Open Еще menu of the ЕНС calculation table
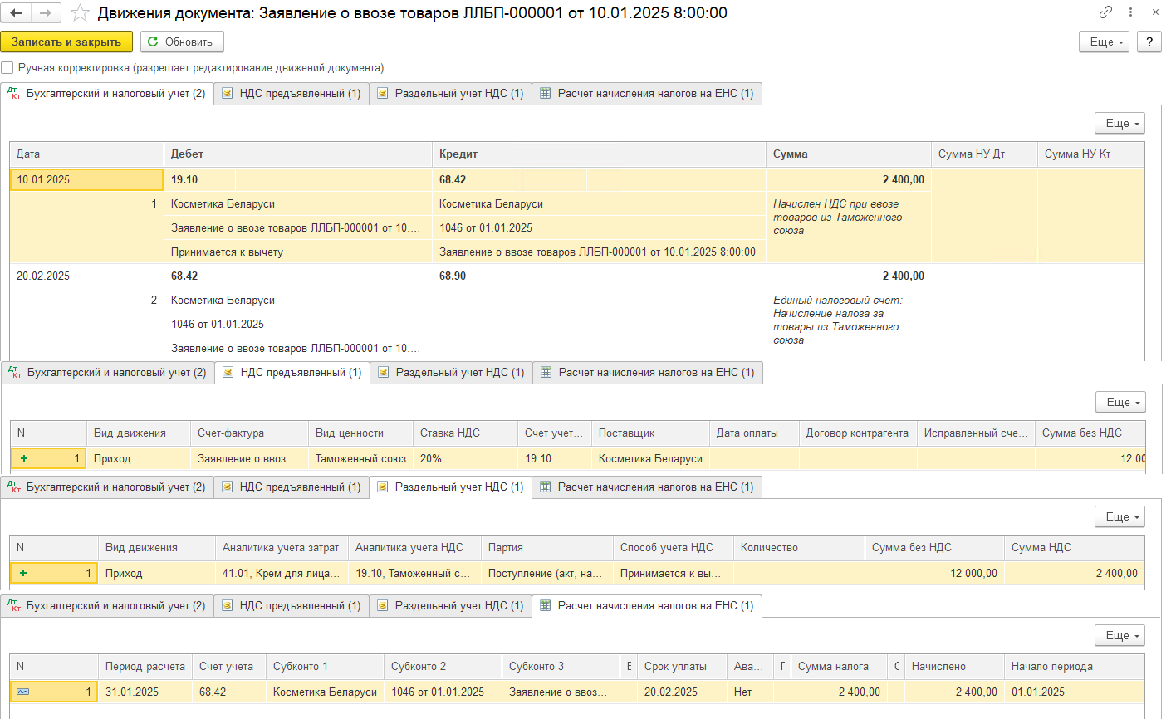The width and height of the screenshot is (1171, 719). (x=1120, y=635)
